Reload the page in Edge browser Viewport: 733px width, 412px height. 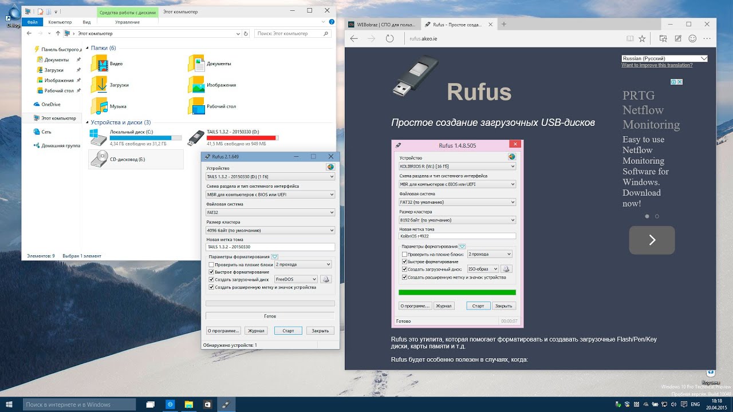click(x=390, y=38)
